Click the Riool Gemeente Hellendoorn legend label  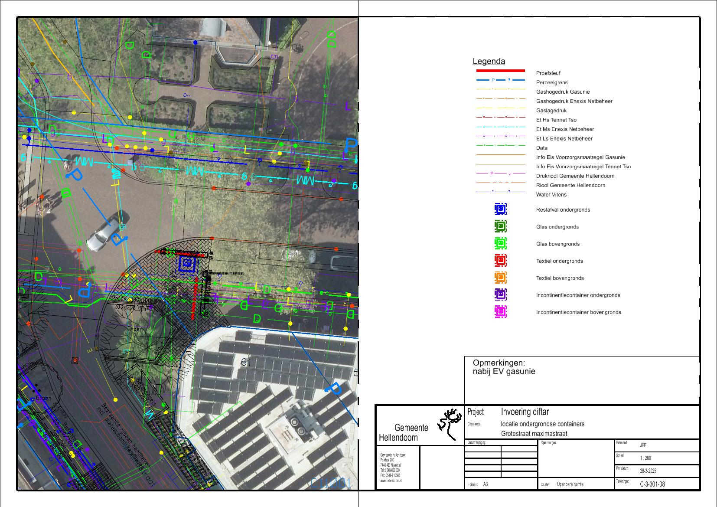click(x=570, y=185)
